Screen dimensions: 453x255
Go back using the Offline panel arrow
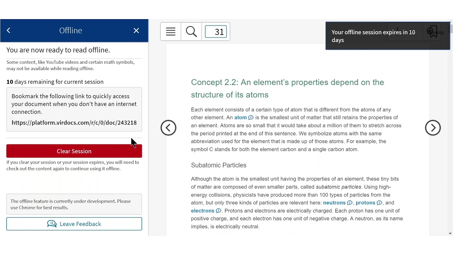click(x=8, y=30)
